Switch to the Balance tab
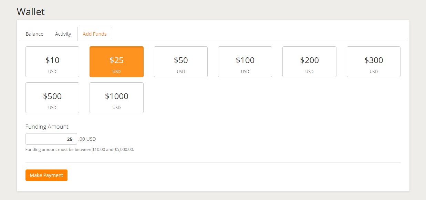The image size is (426, 200). pos(34,34)
